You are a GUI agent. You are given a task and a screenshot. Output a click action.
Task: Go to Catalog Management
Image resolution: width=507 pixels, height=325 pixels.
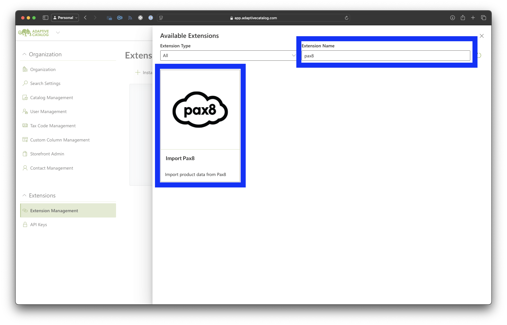tap(51, 97)
